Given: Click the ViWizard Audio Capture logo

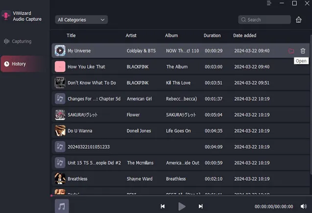Looking at the screenshot, I should pos(6,16).
